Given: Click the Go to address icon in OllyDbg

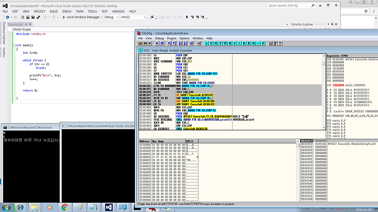Looking at the screenshot, I should click(x=198, y=43).
